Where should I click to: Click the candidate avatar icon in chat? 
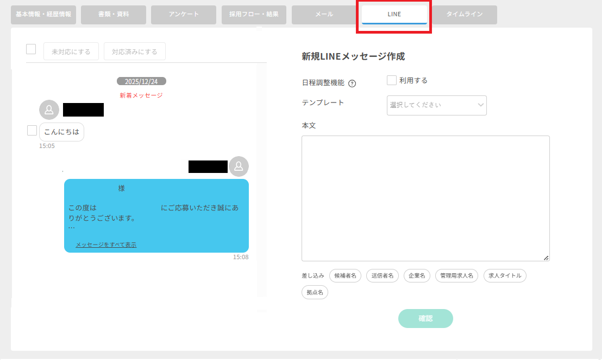tap(49, 110)
